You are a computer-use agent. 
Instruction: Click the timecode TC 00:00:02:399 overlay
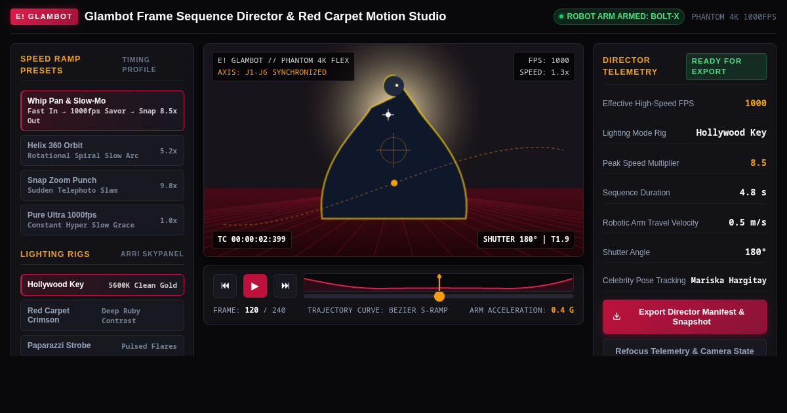tap(252, 239)
